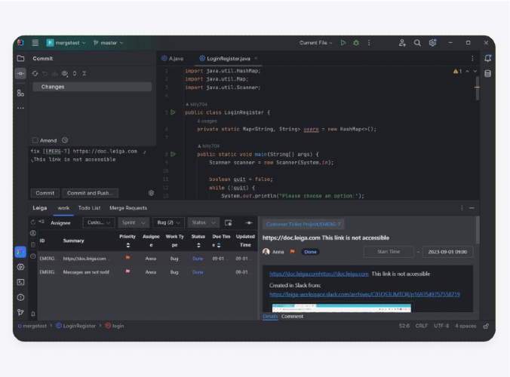Select the Messages are not notif issue row
The image size is (510, 377).
point(147,272)
